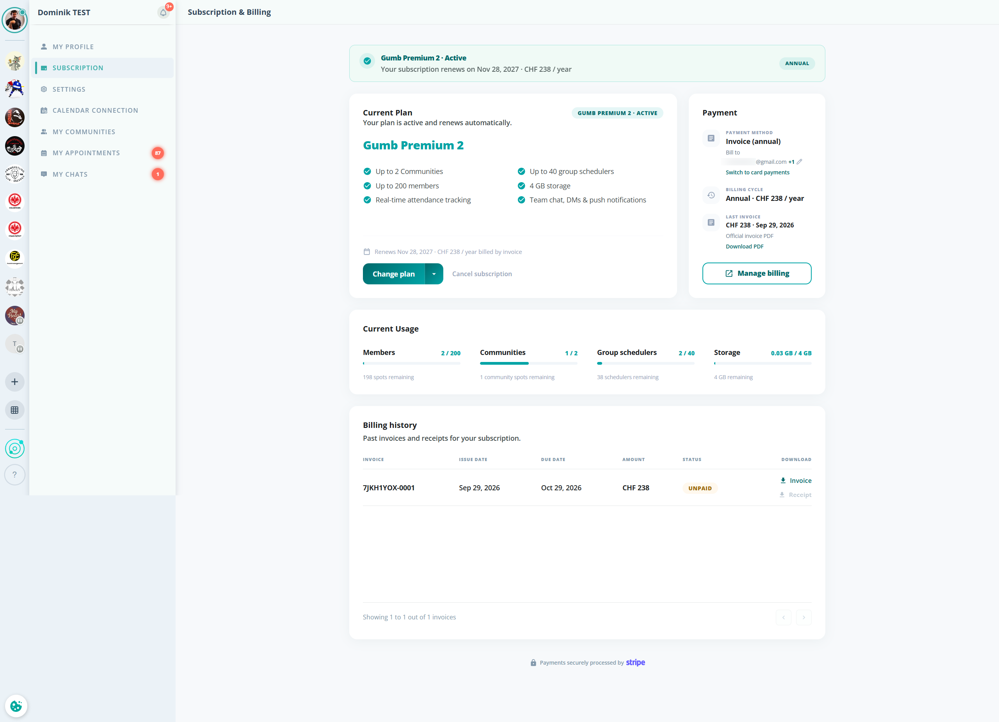999x722 pixels.
Task: Click Switch to card payments link
Action: pyautogui.click(x=757, y=172)
